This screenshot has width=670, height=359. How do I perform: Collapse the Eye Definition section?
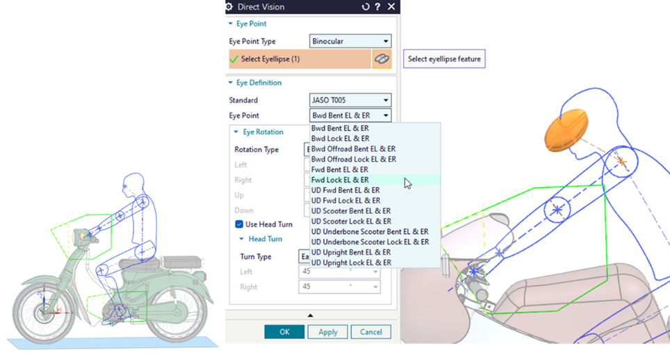232,83
